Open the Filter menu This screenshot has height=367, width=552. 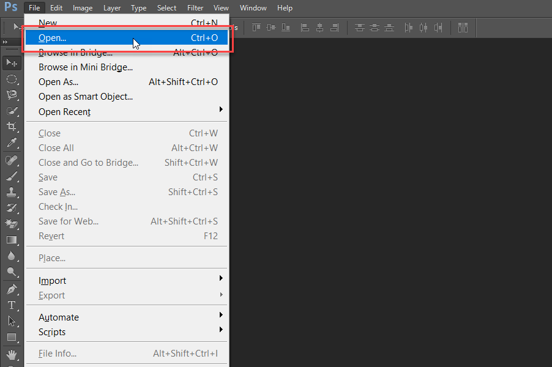(x=195, y=8)
